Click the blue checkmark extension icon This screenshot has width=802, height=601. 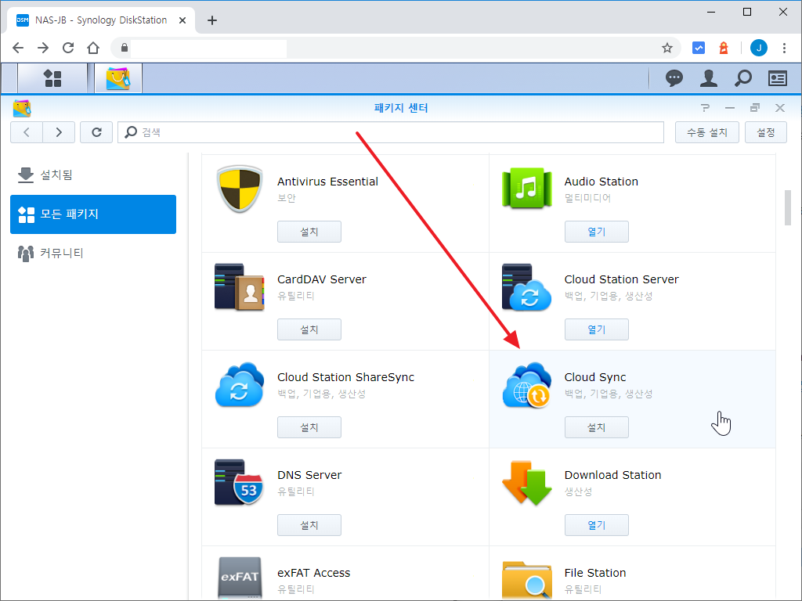point(698,48)
